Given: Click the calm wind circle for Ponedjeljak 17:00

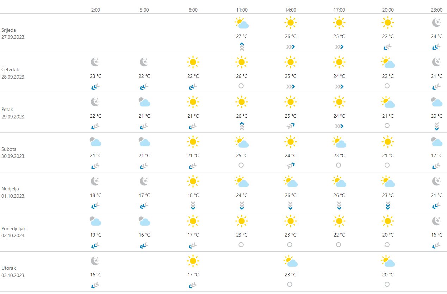Looking at the screenshot, I should (339, 244).
